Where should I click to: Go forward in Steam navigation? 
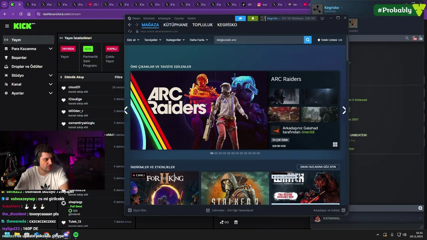point(136,25)
